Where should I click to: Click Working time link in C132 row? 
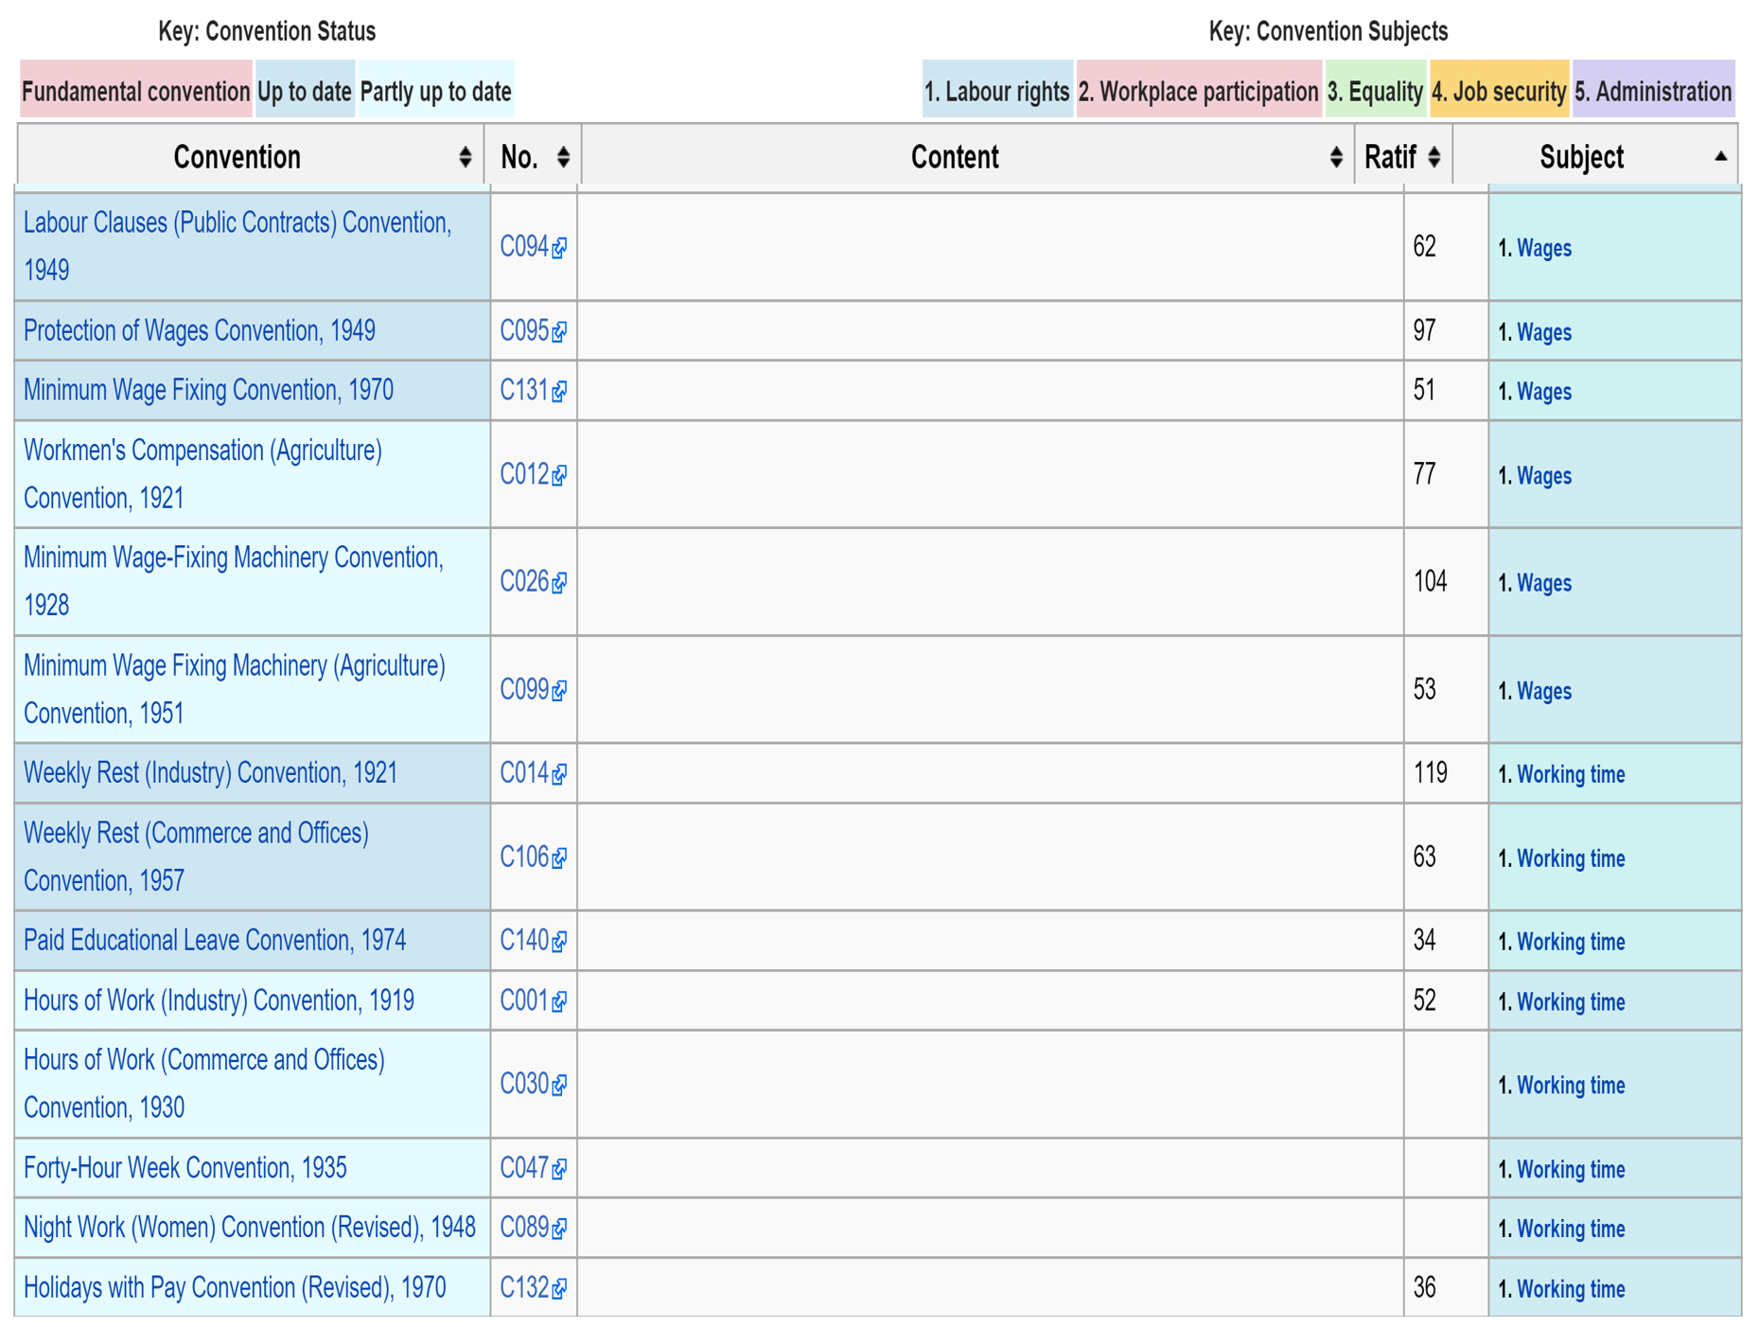coord(1571,1289)
